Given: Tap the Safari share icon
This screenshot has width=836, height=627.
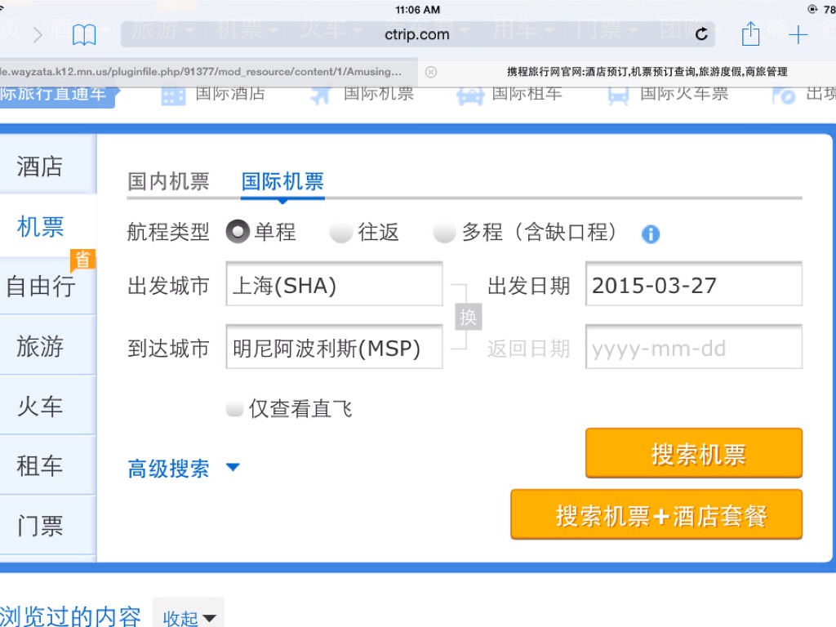Looking at the screenshot, I should click(x=750, y=34).
